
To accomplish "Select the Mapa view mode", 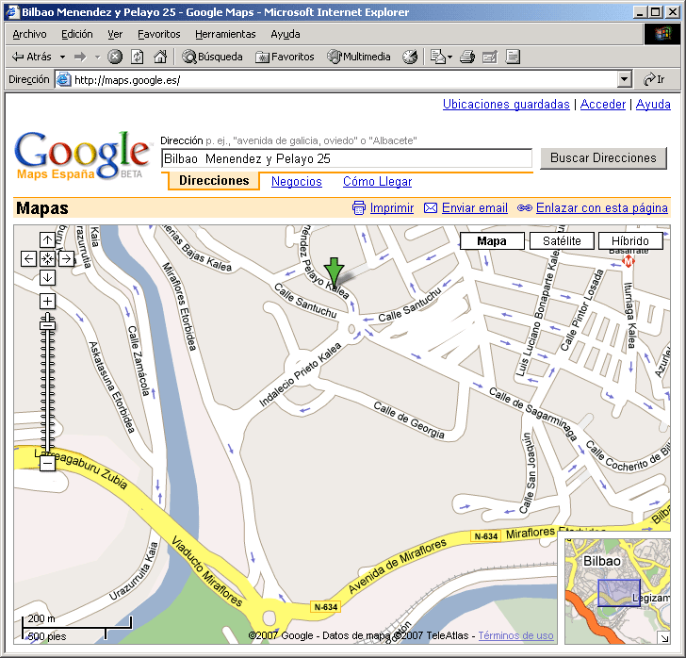I will click(492, 241).
